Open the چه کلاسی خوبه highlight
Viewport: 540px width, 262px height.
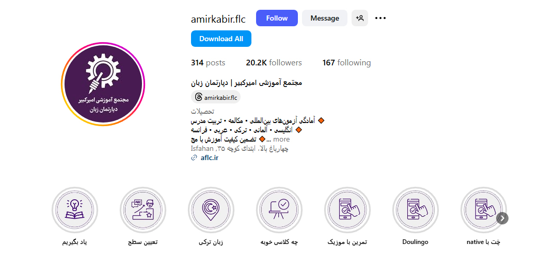(x=279, y=209)
